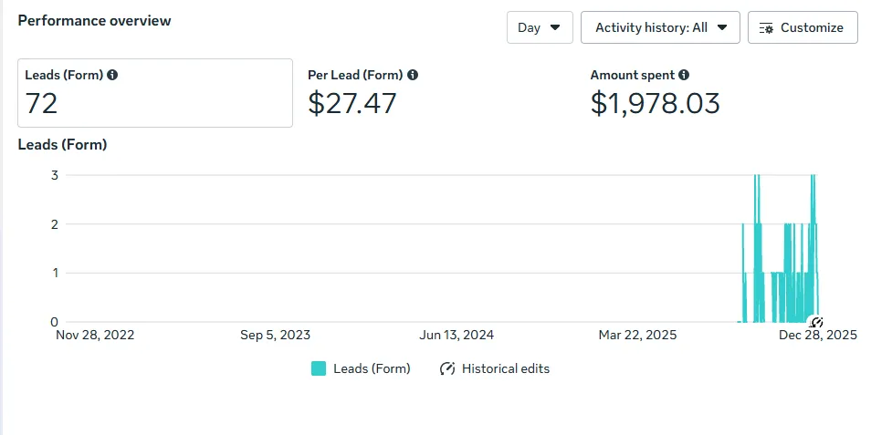This screenshot has width=871, height=435.
Task: Click the Dec 28, 2025 axis date
Action: 817,336
